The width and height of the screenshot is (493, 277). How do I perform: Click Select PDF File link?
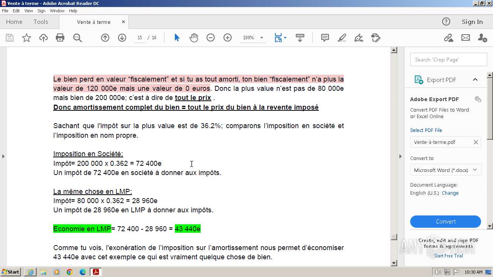[426, 130]
